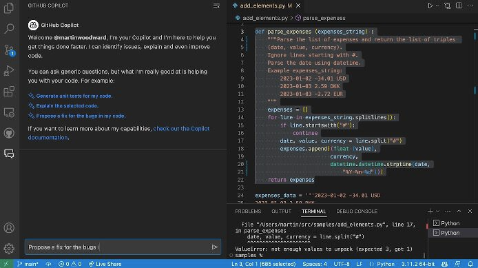The width and height of the screenshot is (478, 268).
Task: Open the Run Python file dropdown arrow
Action: (x=437, y=6)
